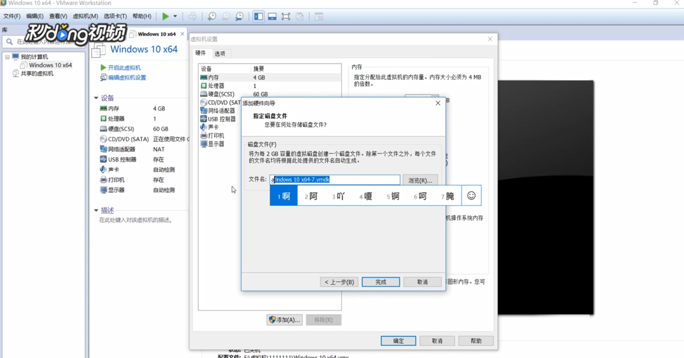Viewport: 684px width, 358px height.
Task: Click the send Ctrl+Alt+Del toolbar icon
Action: [192, 16]
